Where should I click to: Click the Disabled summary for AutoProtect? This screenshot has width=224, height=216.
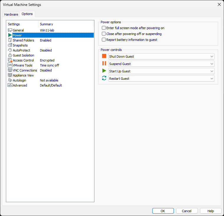coord(46,50)
